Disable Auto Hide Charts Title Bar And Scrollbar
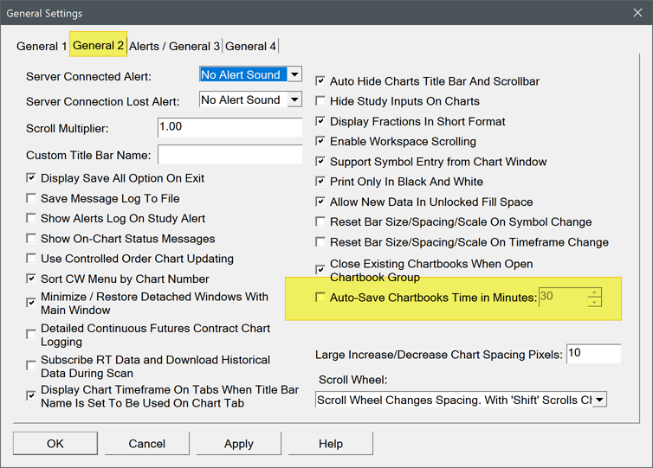Screen dimensions: 653x468 pyautogui.click(x=321, y=81)
